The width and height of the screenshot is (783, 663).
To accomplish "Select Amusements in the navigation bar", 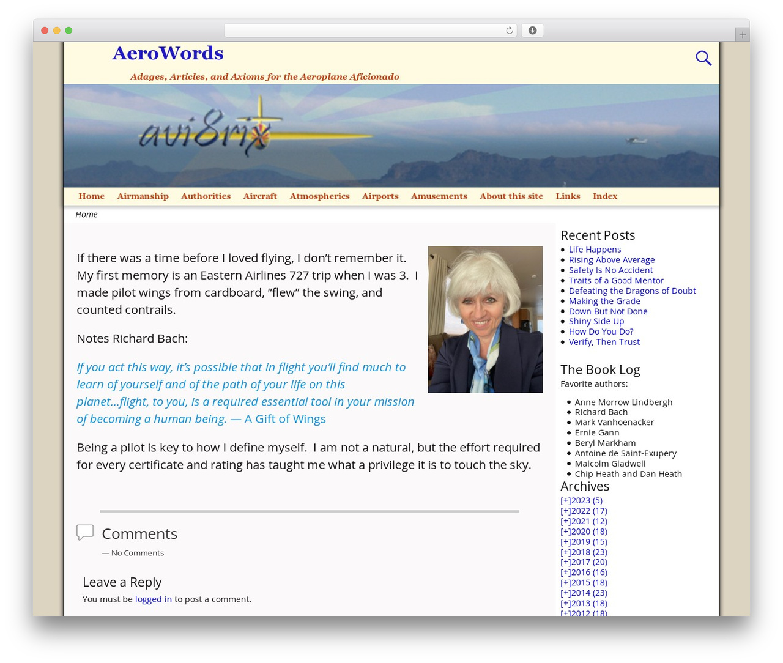I will pos(439,196).
